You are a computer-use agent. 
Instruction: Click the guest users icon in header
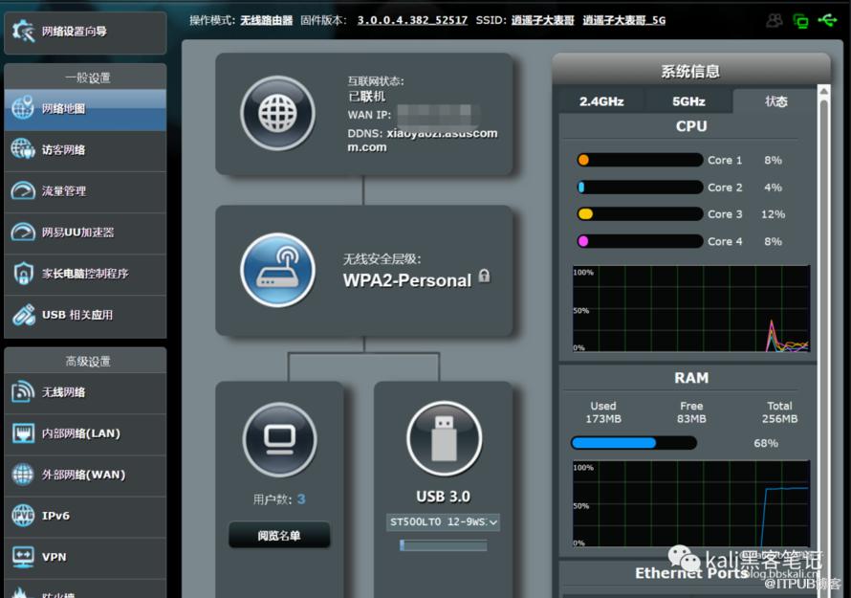[775, 20]
